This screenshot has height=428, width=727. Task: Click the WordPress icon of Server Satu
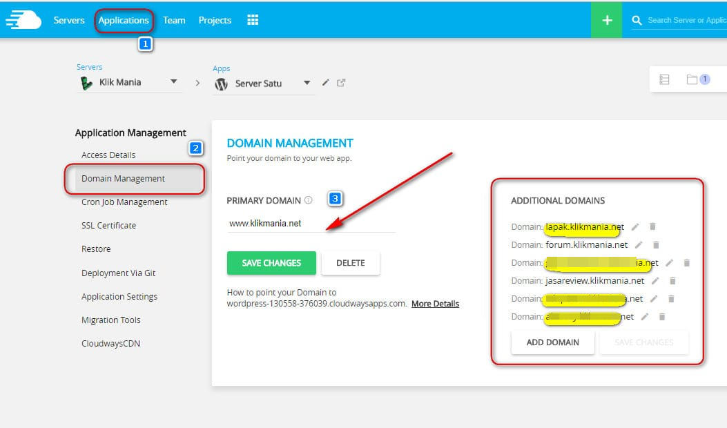coord(221,84)
